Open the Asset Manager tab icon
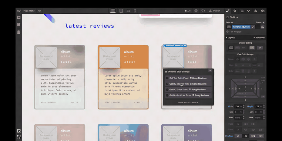The image size is (282, 141). [263, 11]
